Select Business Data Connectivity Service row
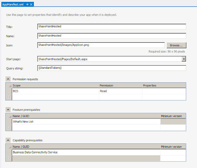 pyautogui.click(x=86, y=152)
